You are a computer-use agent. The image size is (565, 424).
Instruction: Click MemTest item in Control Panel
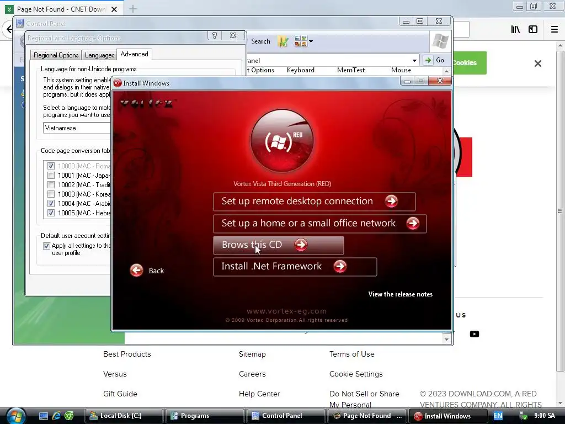click(350, 70)
